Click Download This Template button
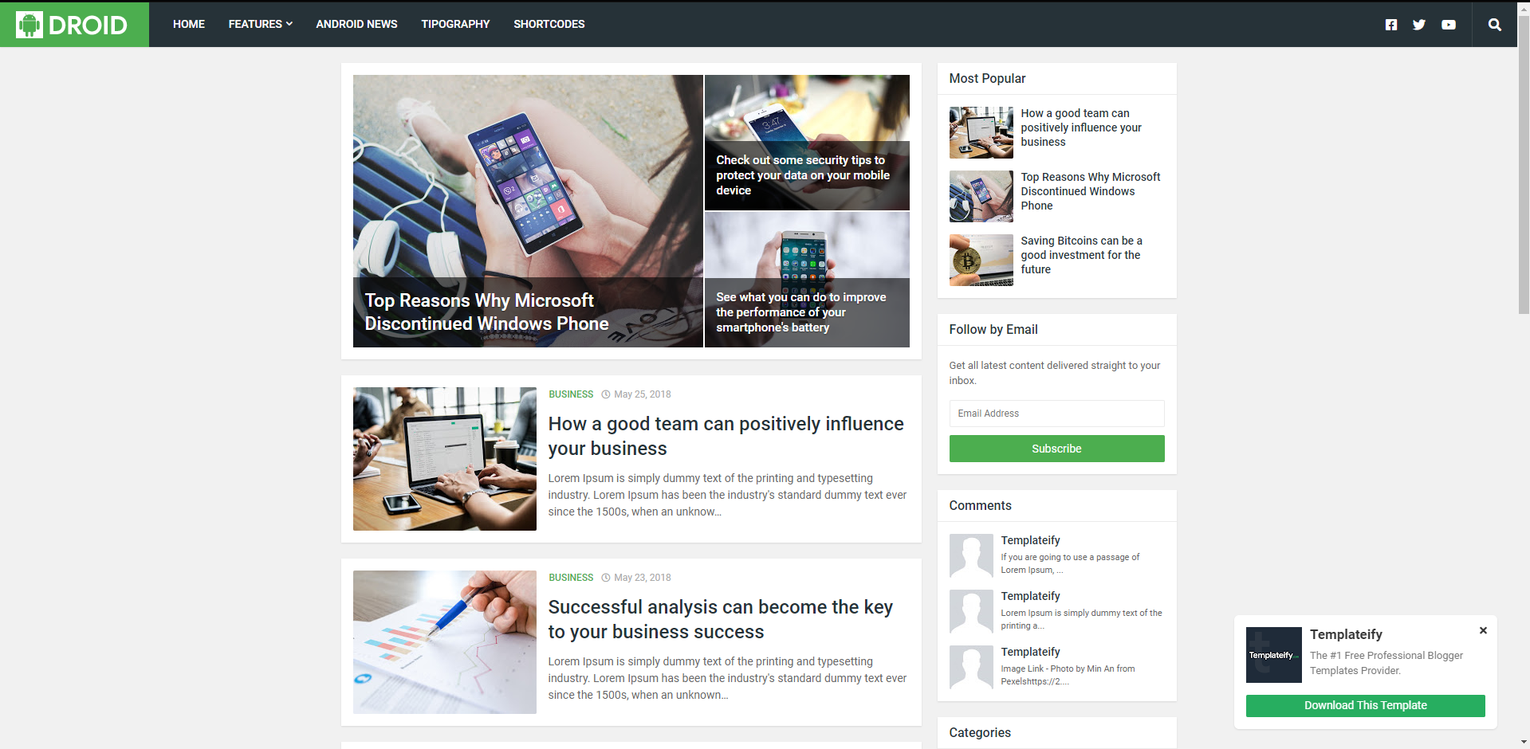This screenshot has height=749, width=1530. click(x=1365, y=705)
